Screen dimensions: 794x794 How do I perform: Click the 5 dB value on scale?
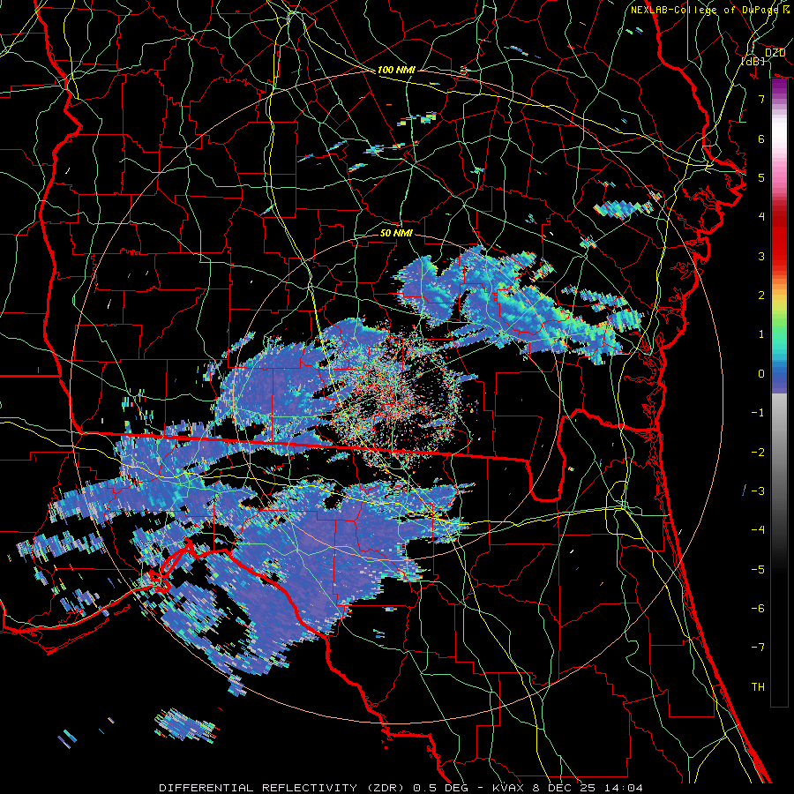coord(761,177)
